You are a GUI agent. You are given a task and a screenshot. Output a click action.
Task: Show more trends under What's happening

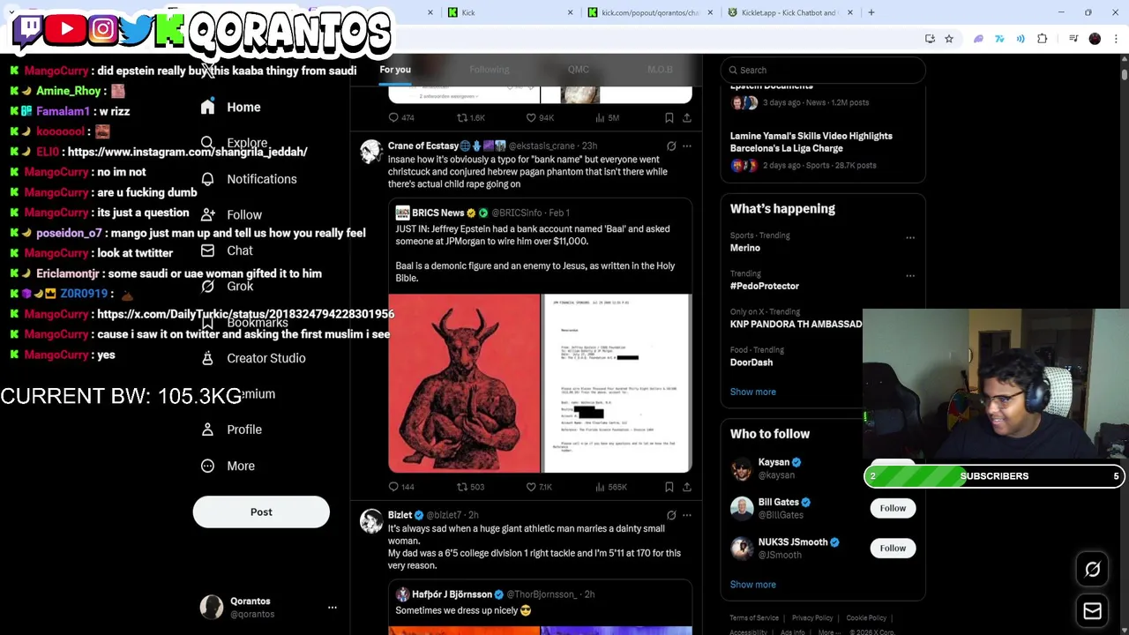coord(752,392)
